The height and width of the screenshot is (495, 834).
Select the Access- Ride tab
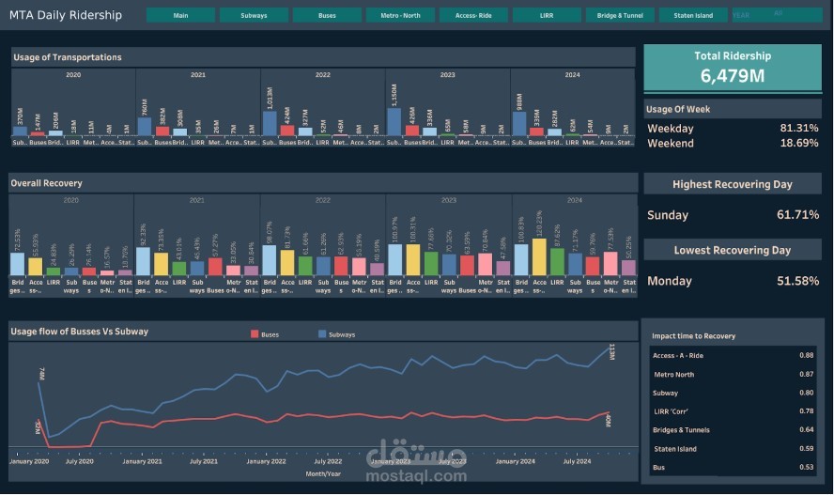pyautogui.click(x=473, y=15)
